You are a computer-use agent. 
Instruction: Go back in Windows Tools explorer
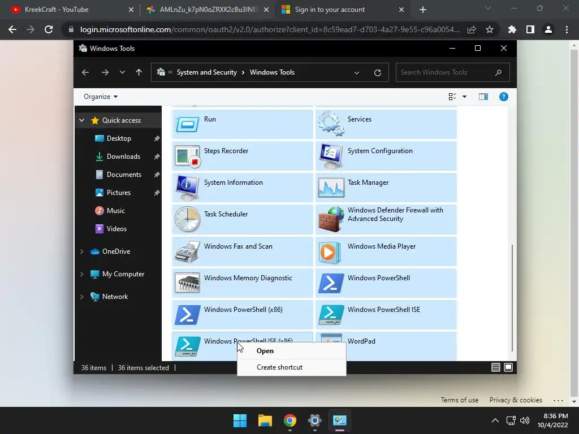[85, 72]
